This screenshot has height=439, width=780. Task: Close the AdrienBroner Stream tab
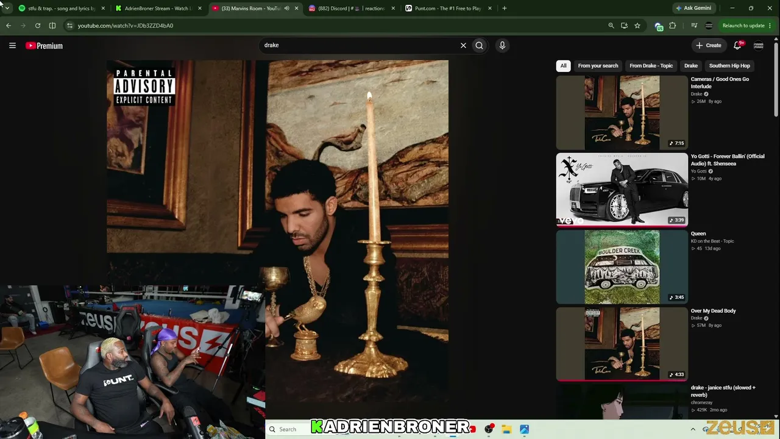[x=200, y=9]
